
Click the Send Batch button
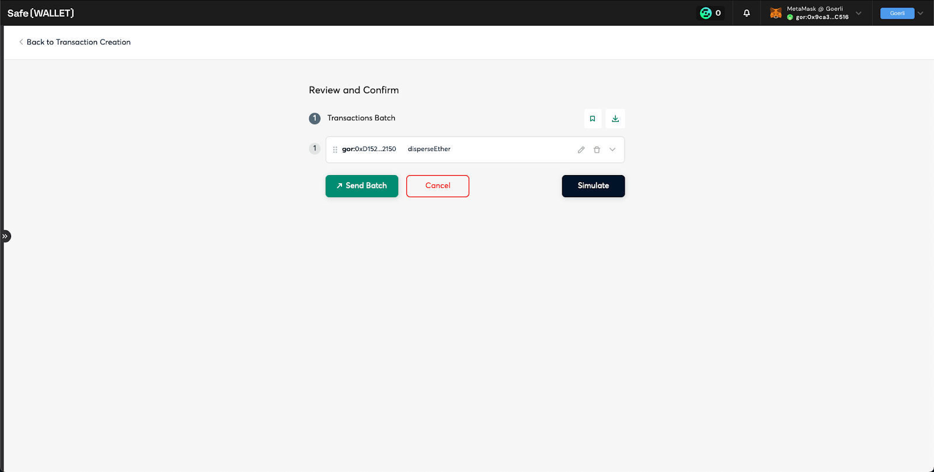click(362, 186)
